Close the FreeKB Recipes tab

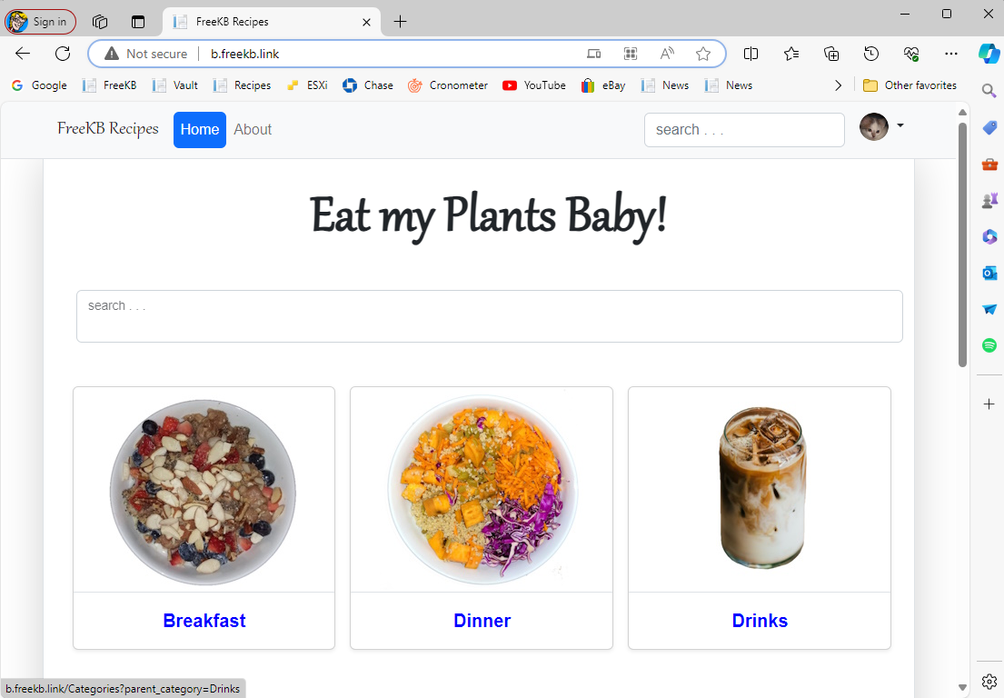pyautogui.click(x=366, y=22)
